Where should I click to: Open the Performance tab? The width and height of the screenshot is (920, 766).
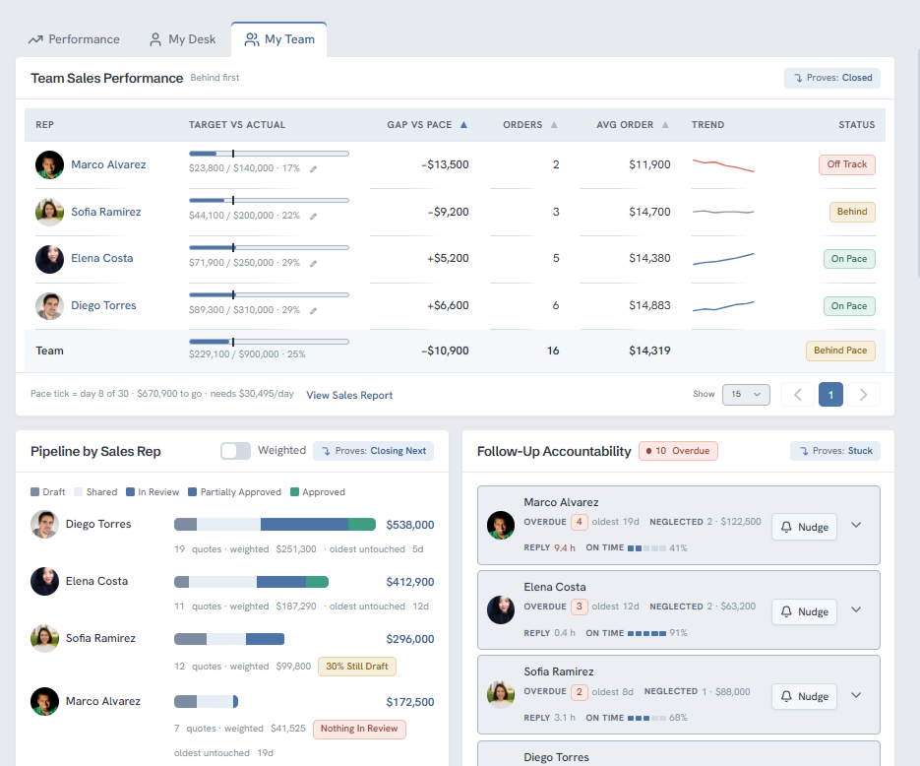[74, 39]
